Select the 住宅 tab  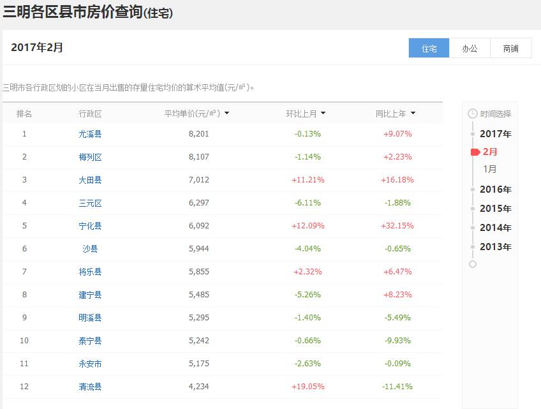coord(429,48)
